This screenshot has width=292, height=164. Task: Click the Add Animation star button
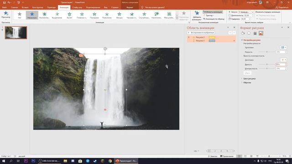click(197, 15)
